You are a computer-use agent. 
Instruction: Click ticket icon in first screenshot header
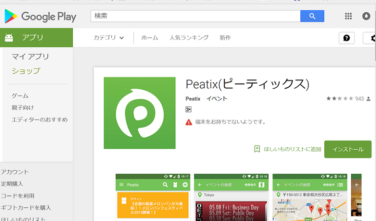[x=175, y=184]
